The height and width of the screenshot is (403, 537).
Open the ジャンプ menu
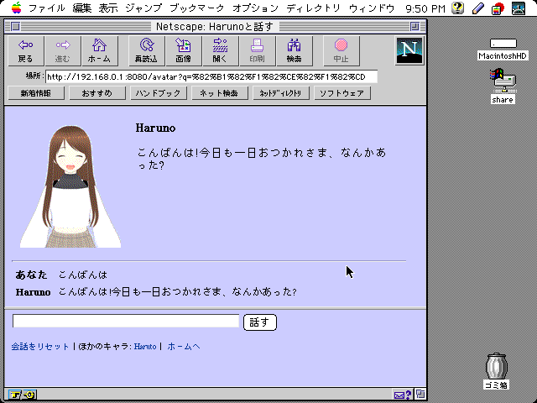(143, 8)
